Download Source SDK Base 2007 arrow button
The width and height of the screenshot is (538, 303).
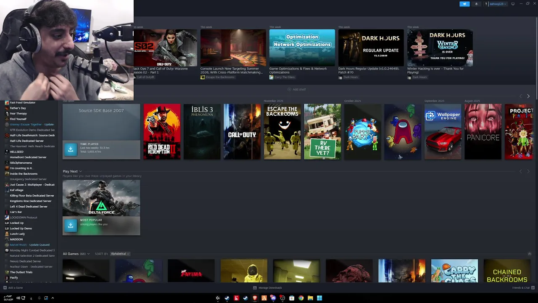pyautogui.click(x=71, y=149)
